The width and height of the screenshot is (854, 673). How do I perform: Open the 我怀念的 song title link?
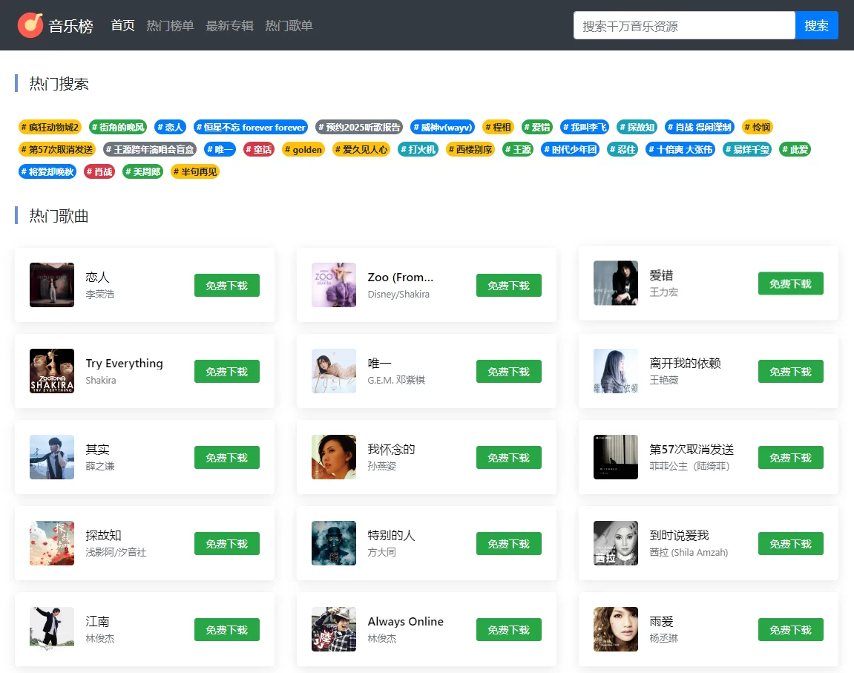(x=391, y=449)
